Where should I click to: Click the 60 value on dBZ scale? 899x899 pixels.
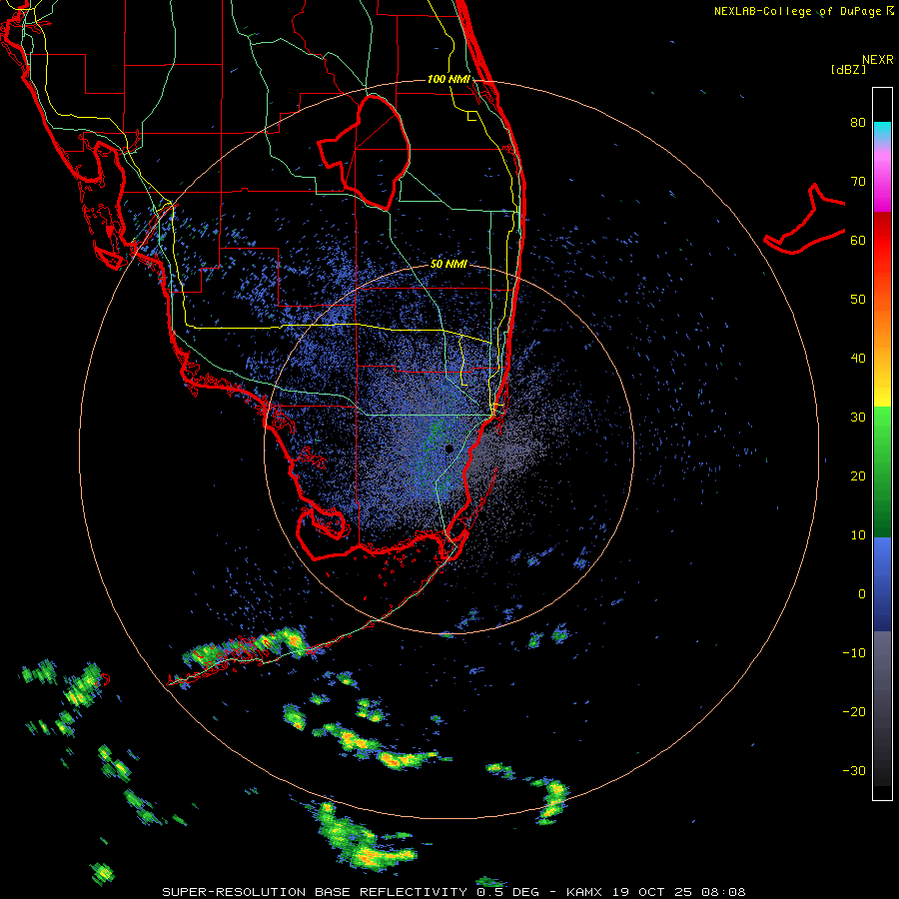858,240
